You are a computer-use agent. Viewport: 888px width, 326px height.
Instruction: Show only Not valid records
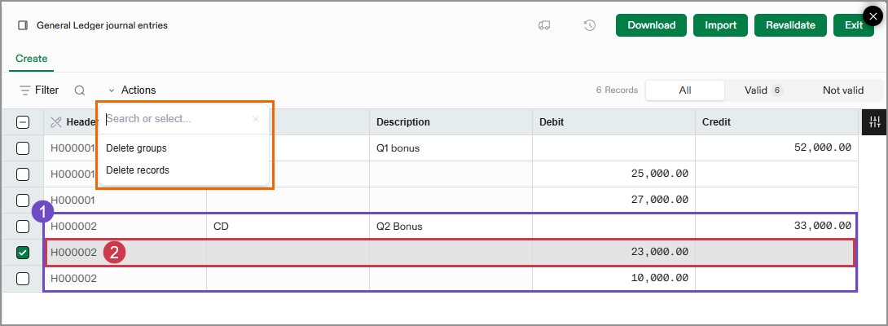coord(842,90)
